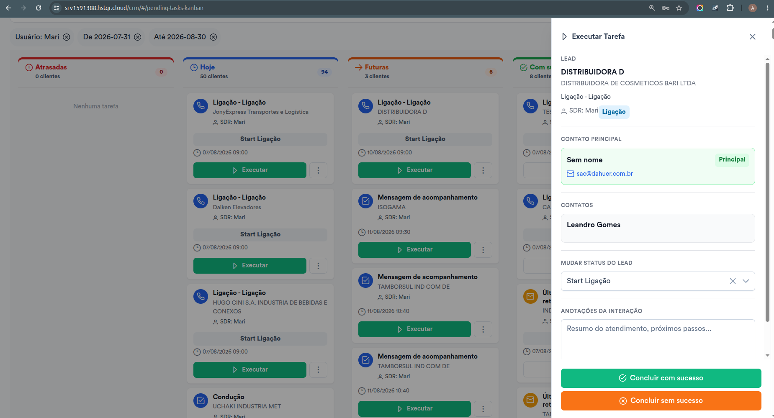The width and height of the screenshot is (774, 418).
Task: Reload the page in browser
Action: pos(39,8)
